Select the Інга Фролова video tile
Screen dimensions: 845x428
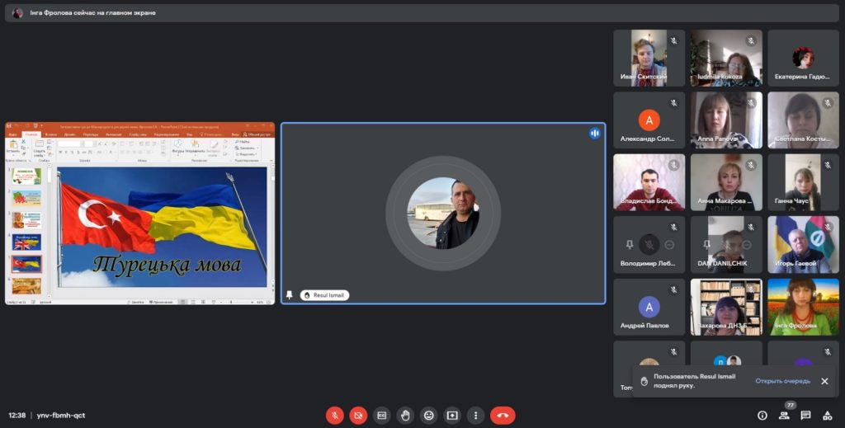(803, 306)
